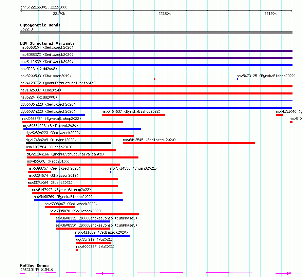Click nsv5571064 (Ebert2021) label
302x277 pixels.
pyautogui.click(x=50, y=183)
